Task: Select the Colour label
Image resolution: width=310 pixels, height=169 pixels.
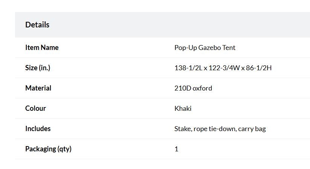Action: [35, 108]
